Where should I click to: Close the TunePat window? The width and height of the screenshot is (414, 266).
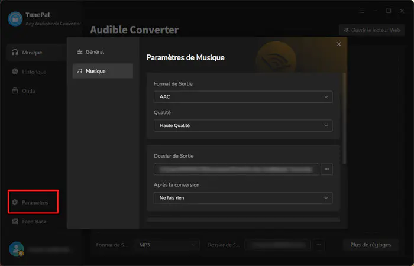[402, 11]
